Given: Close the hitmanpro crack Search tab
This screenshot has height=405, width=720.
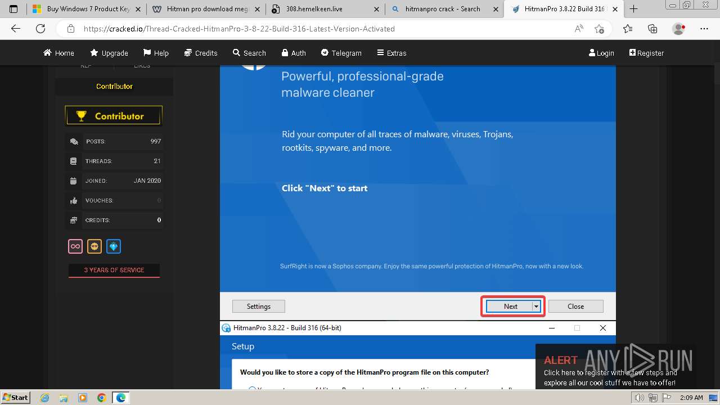Looking at the screenshot, I should pyautogui.click(x=496, y=9).
